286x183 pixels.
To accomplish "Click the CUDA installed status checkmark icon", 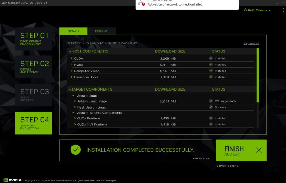I will 211,58.
